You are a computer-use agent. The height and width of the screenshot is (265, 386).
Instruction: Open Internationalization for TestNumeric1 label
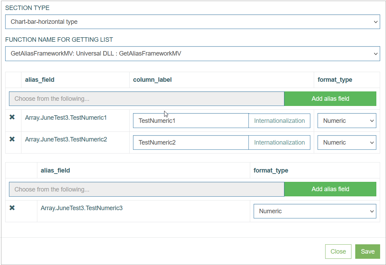pos(280,121)
